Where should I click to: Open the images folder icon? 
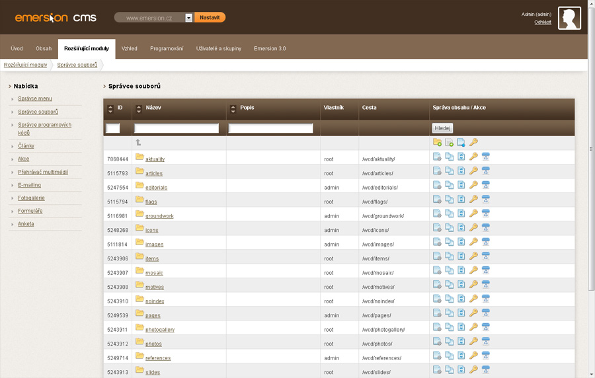click(139, 242)
